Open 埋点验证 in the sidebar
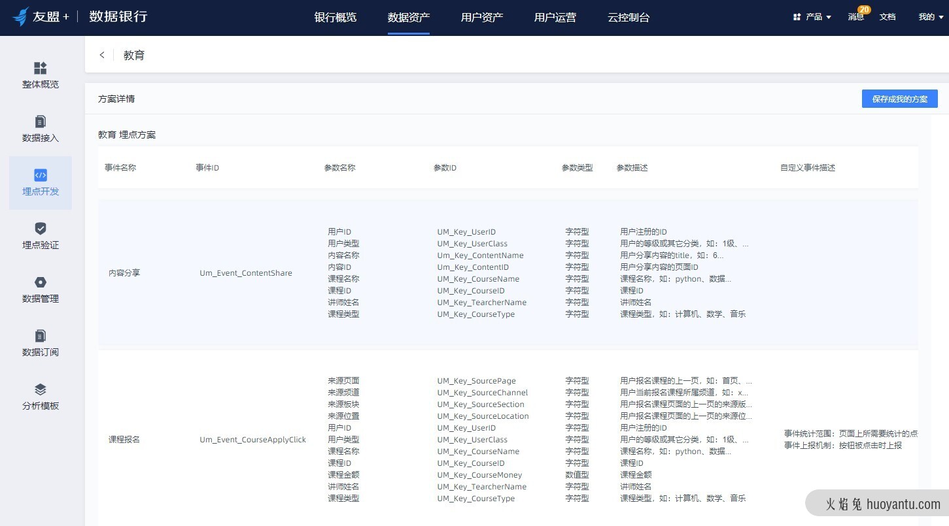 (x=41, y=237)
